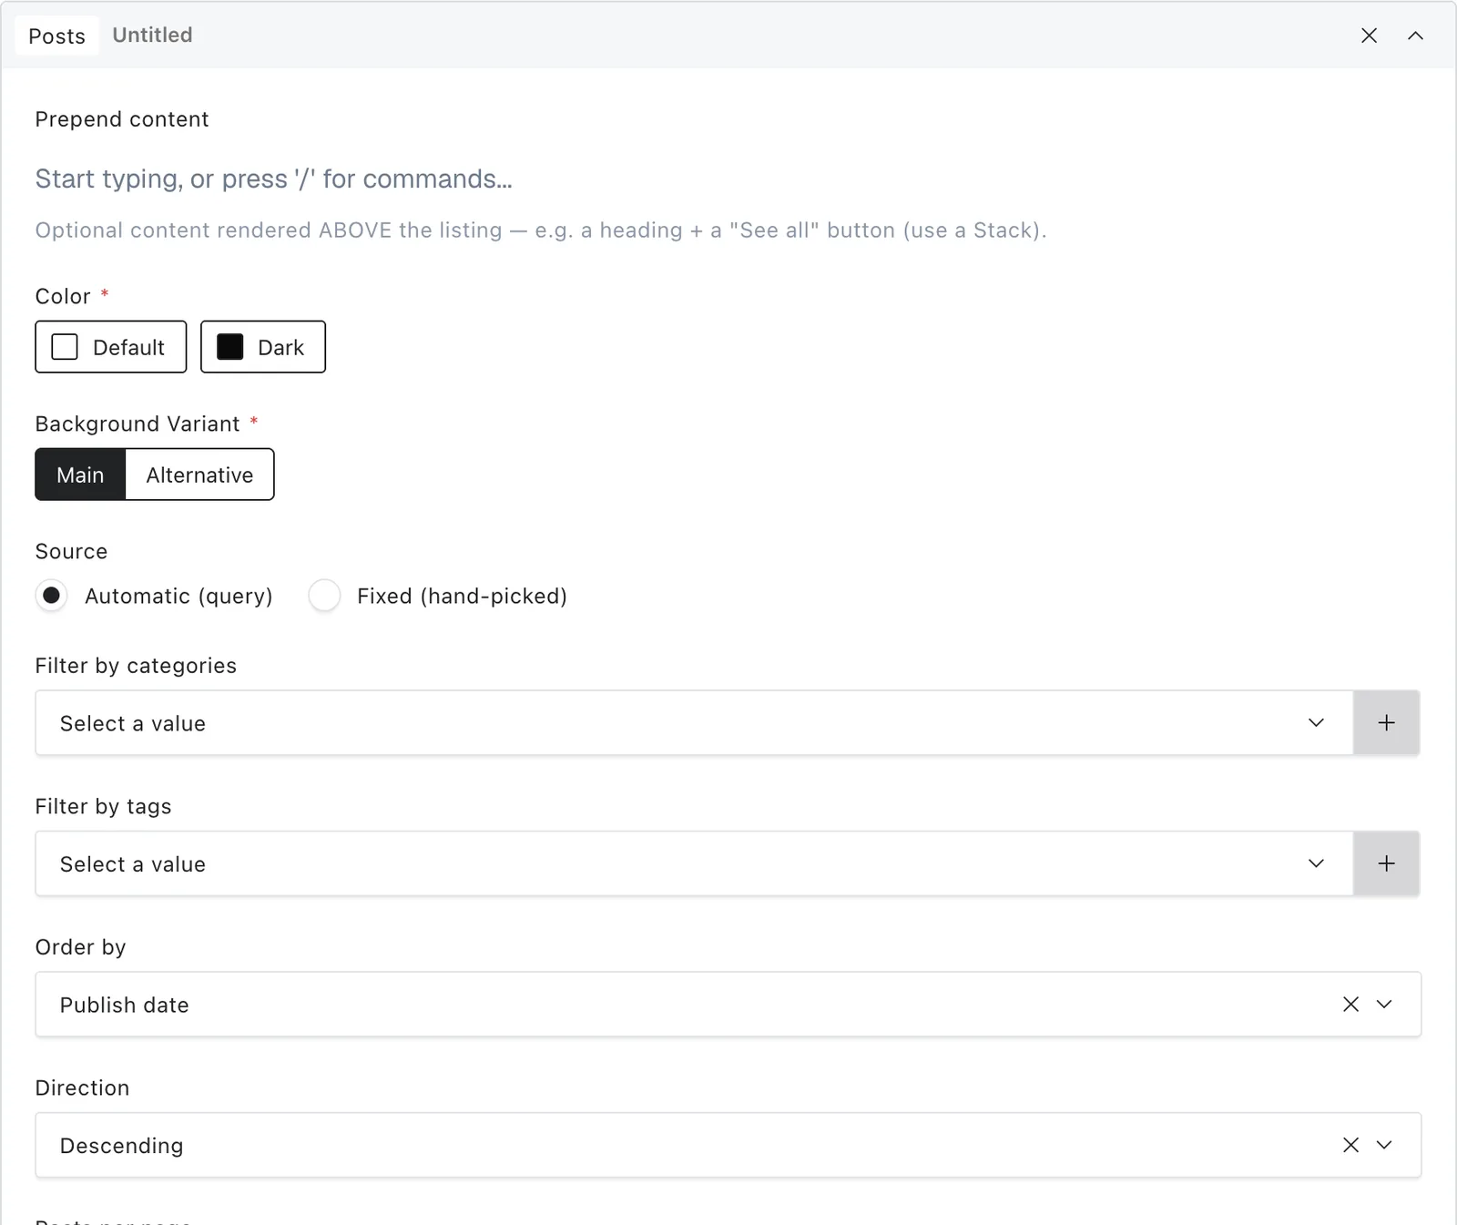Set Background Variant to Alternative
The height and width of the screenshot is (1225, 1457).
(x=199, y=475)
